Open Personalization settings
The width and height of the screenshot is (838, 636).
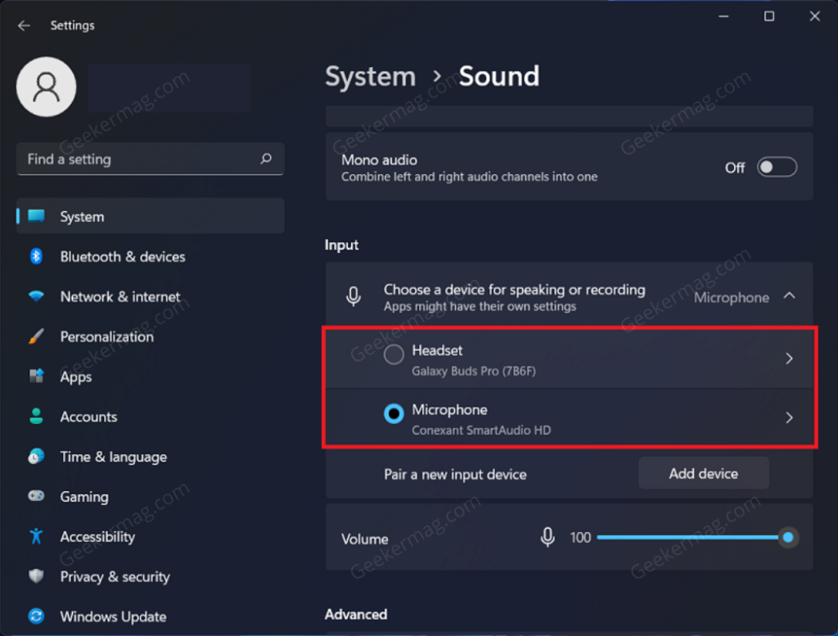pos(151,336)
